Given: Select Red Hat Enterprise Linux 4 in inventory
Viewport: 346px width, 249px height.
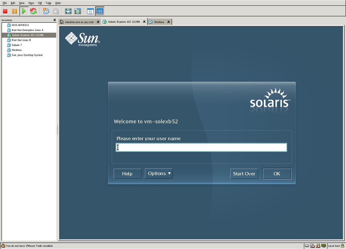Looking at the screenshot, I should pyautogui.click(x=29, y=30).
